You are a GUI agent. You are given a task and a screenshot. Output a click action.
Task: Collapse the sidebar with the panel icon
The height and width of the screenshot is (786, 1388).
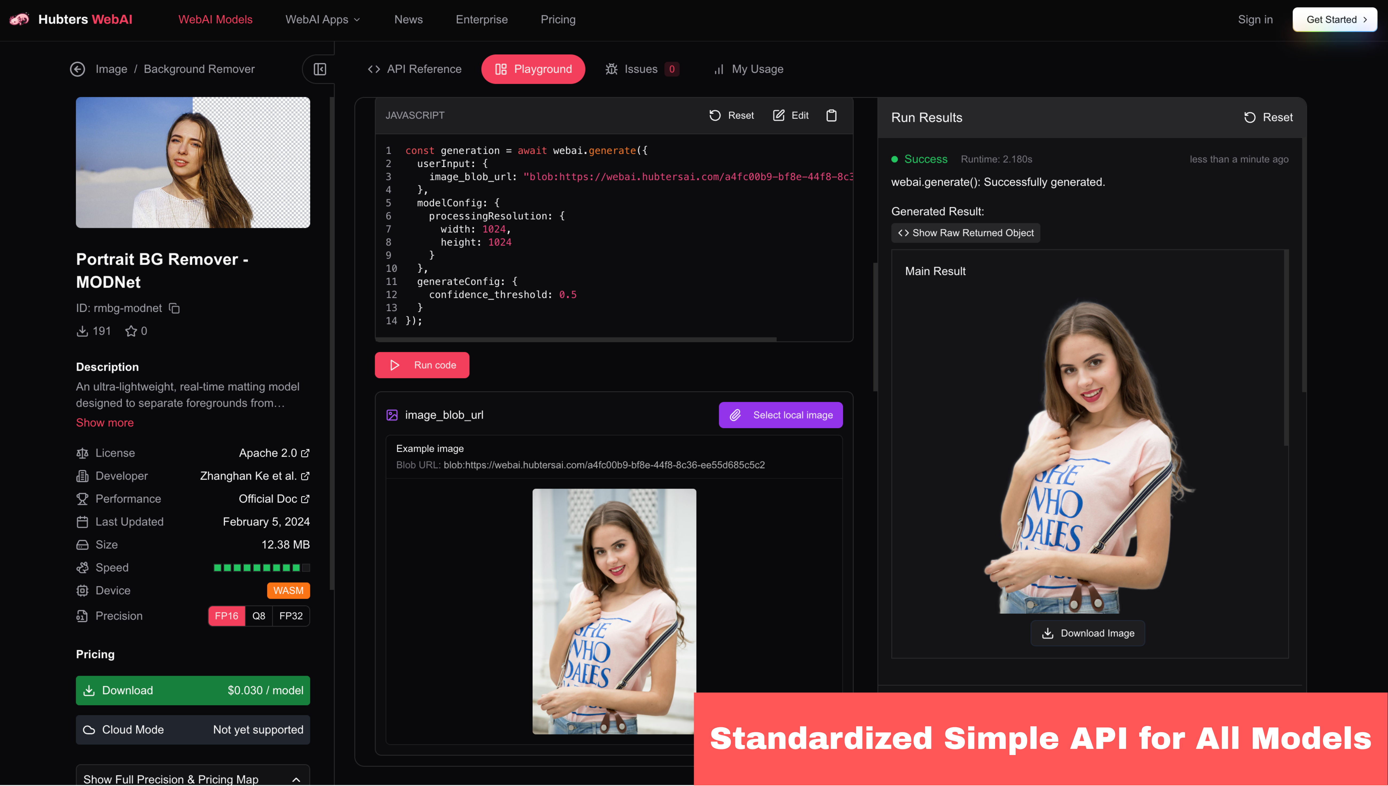(x=320, y=69)
